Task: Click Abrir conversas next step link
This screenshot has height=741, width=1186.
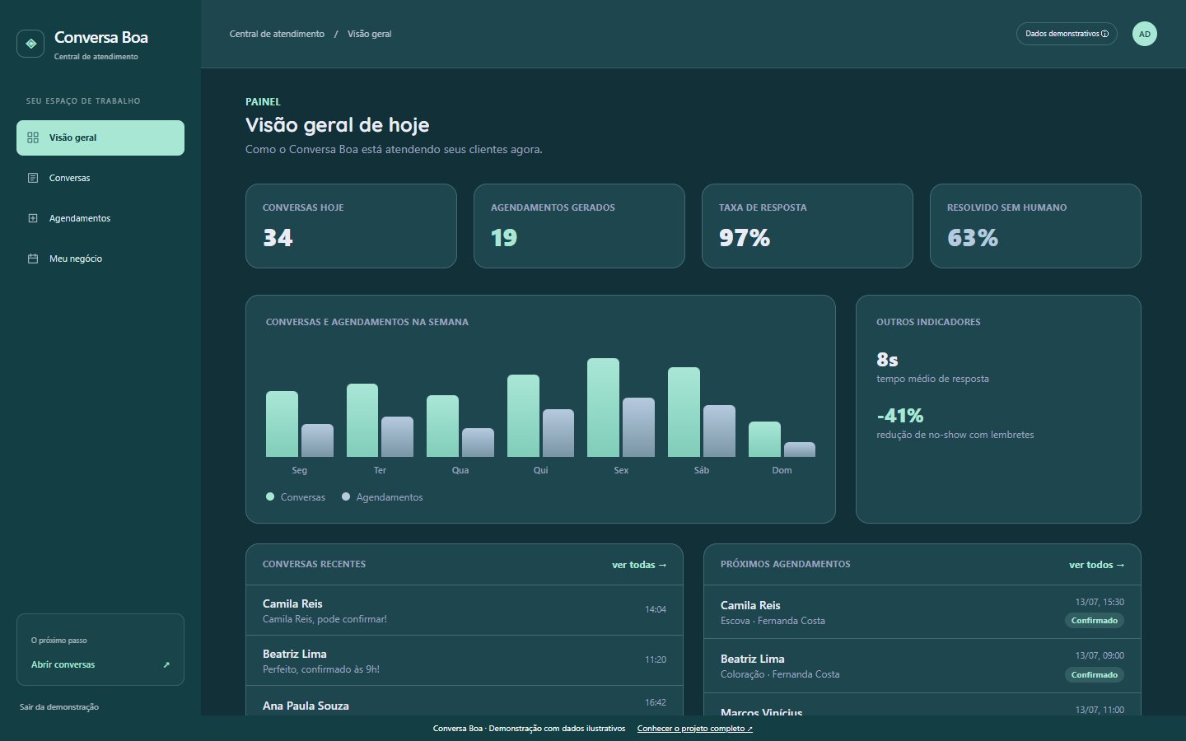Action: coord(100,664)
